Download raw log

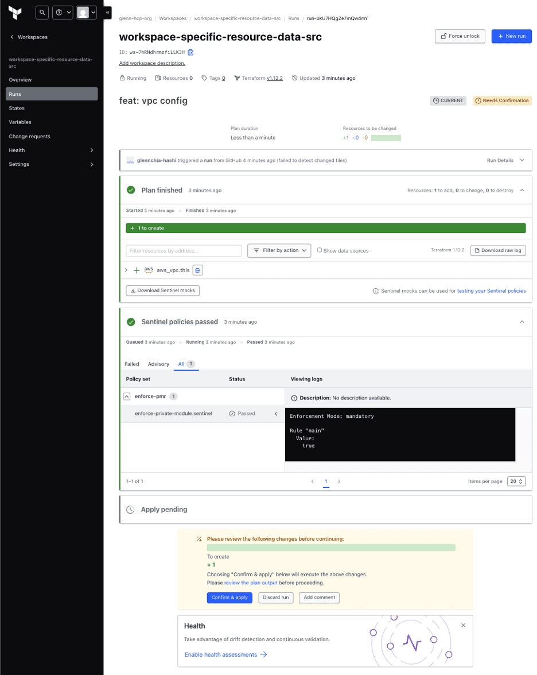tap(498, 250)
